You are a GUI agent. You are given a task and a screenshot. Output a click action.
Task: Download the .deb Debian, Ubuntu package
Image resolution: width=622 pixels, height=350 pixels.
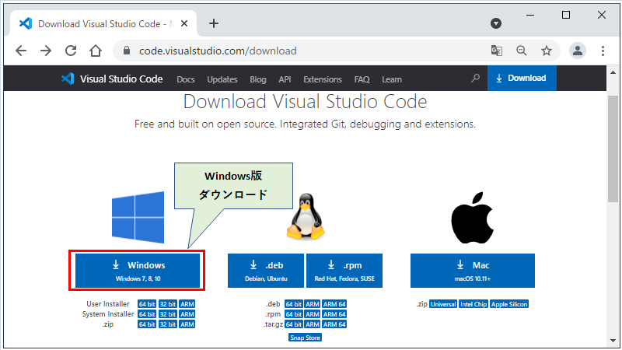point(266,270)
